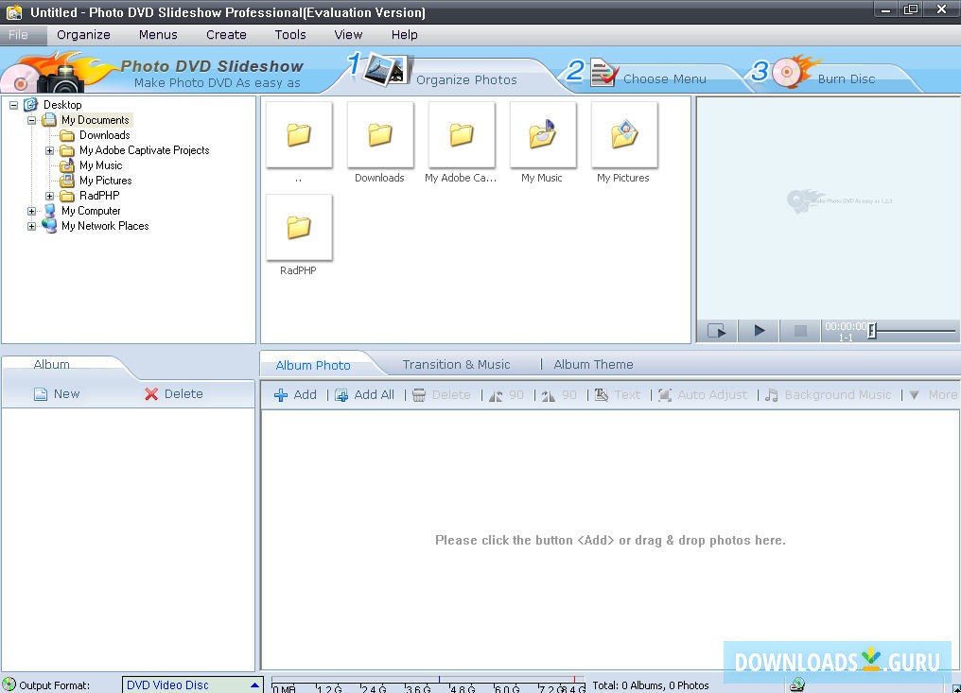Select My Pictures in the folder tree

(105, 181)
